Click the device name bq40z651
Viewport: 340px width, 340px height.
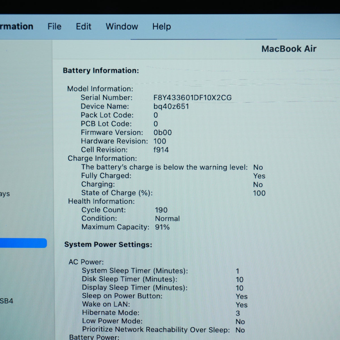(x=171, y=107)
